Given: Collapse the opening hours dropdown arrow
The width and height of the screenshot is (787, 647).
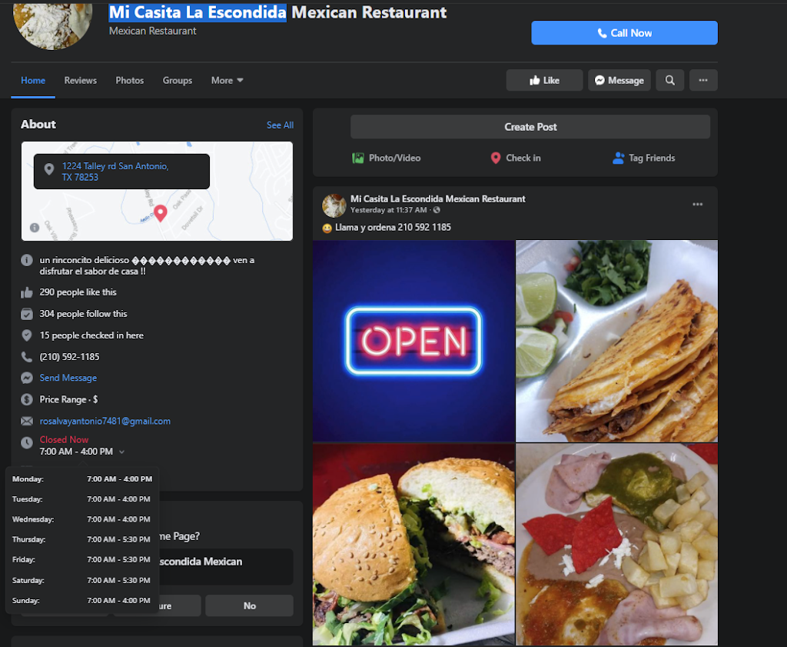Looking at the screenshot, I should coord(122,452).
